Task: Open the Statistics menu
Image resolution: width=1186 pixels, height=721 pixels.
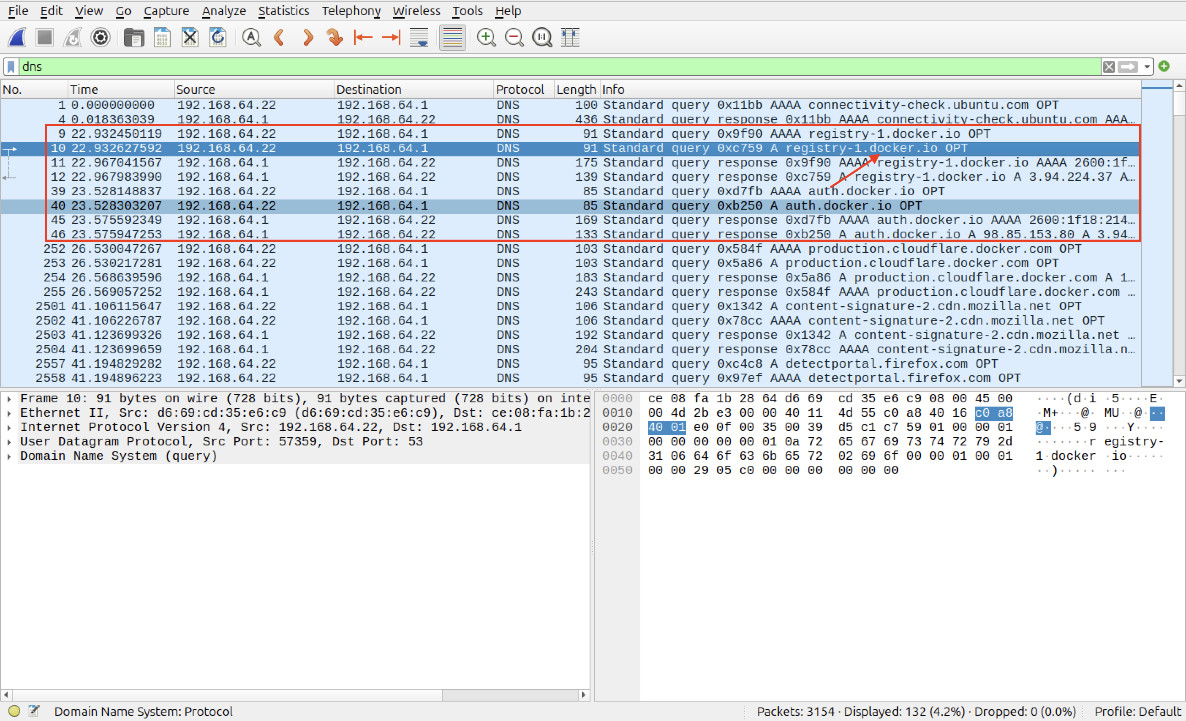Action: [x=283, y=11]
